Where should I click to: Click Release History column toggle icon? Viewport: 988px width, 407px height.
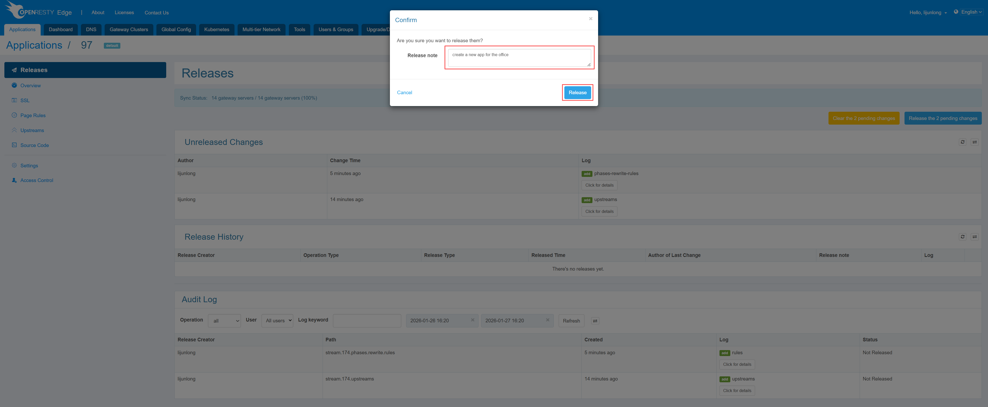974,237
